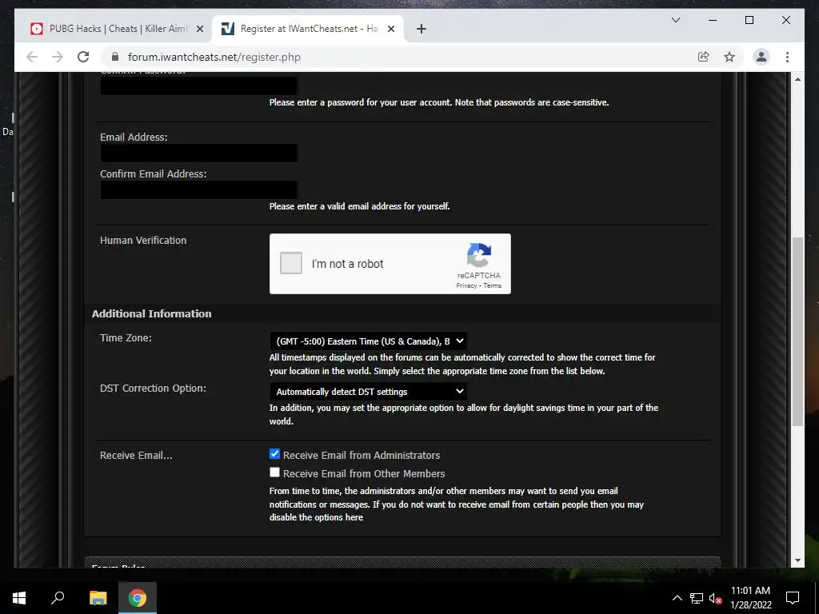Click the Confirm Password field

pos(199,86)
